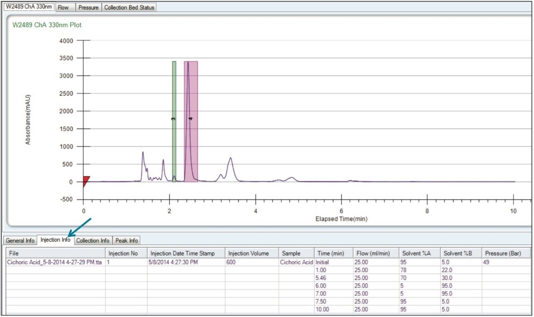Select the Injection Info tab
The height and width of the screenshot is (317, 534).
55,240
